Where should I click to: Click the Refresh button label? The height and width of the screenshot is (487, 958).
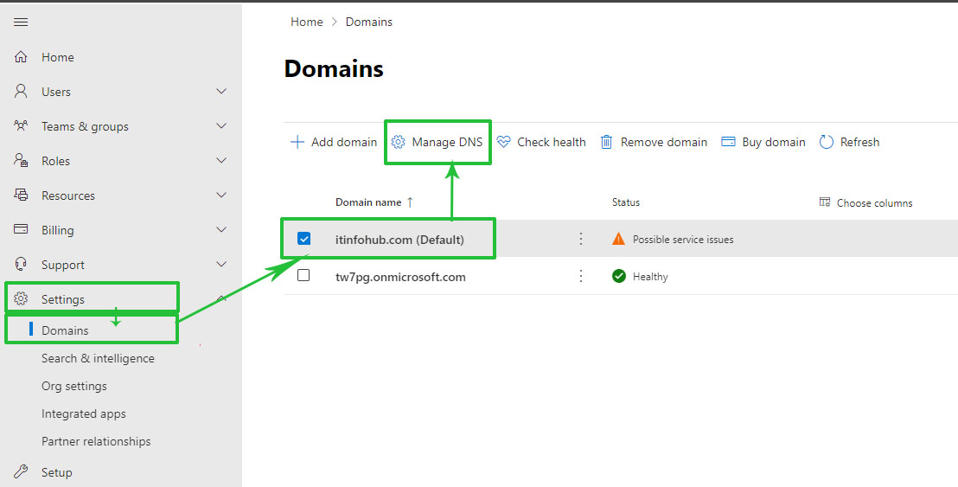pyautogui.click(x=859, y=143)
